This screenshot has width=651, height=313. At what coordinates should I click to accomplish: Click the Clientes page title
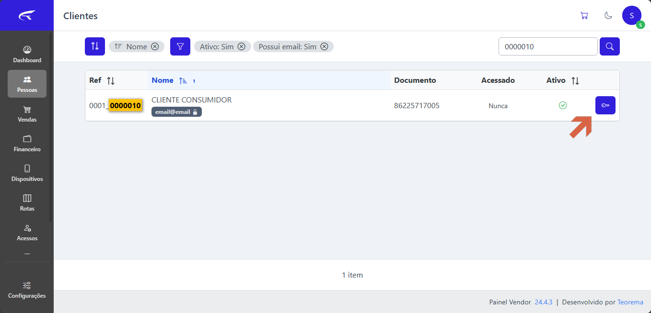81,16
